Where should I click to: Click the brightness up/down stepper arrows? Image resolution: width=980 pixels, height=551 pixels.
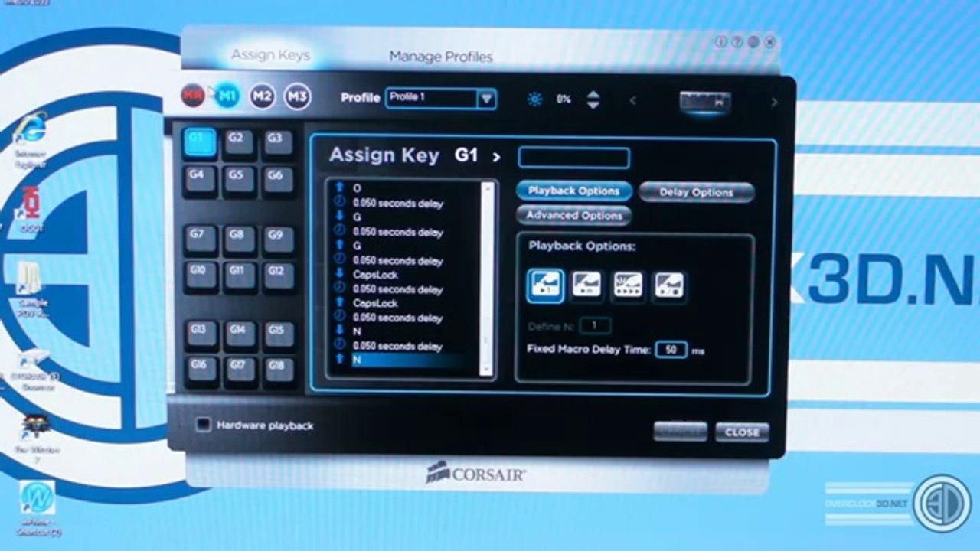pyautogui.click(x=593, y=99)
